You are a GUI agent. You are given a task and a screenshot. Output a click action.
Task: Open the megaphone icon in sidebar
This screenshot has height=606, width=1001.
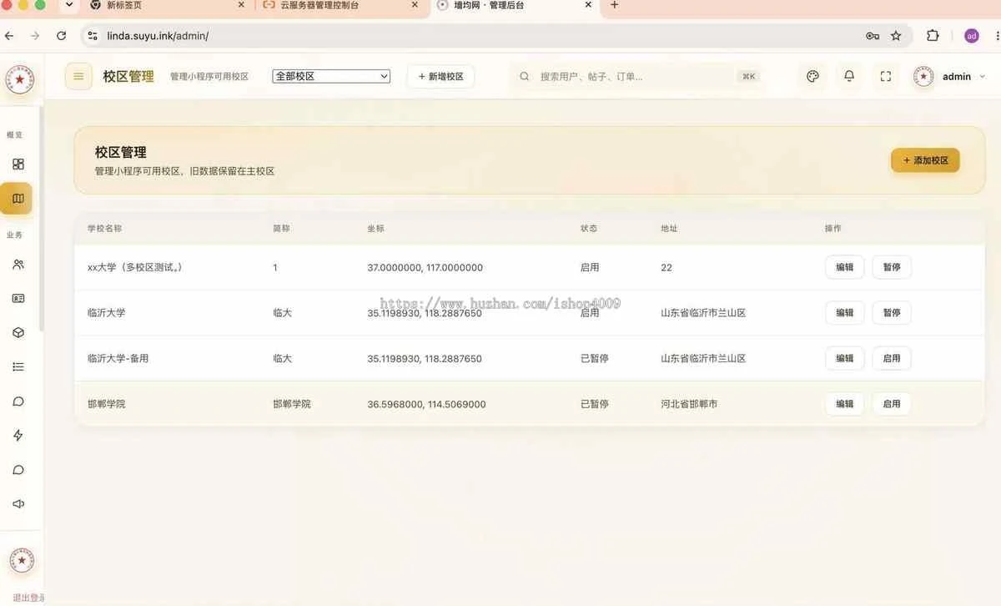(x=18, y=504)
